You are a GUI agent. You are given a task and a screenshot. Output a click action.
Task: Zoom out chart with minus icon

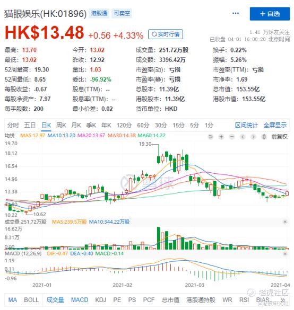coord(232,137)
